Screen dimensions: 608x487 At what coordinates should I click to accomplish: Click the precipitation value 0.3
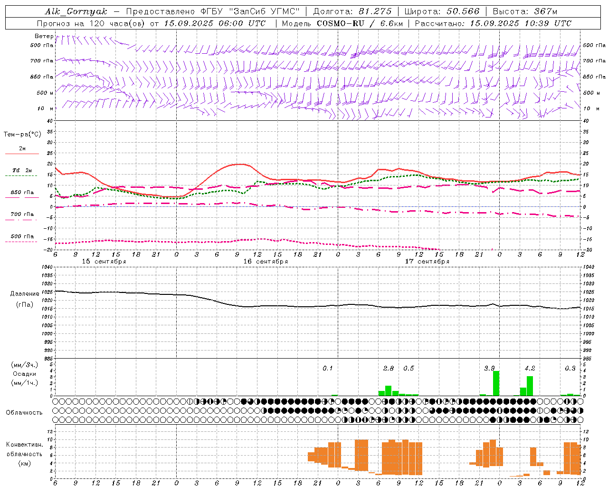tap(570, 369)
